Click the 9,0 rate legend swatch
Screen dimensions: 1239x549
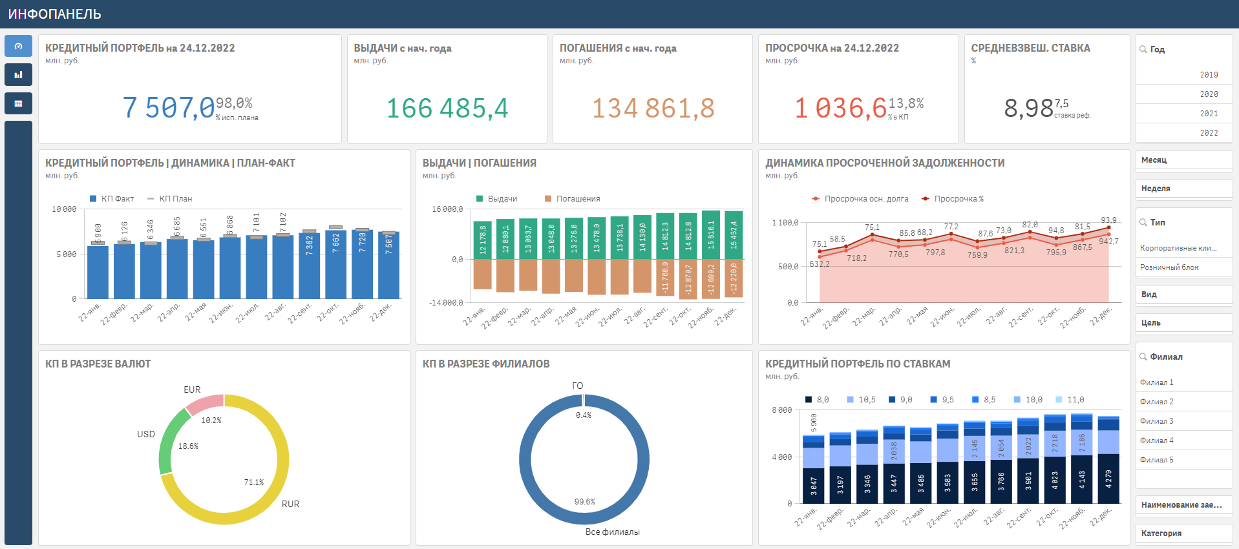892,400
